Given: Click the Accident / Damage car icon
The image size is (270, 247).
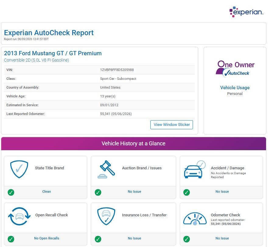Looking at the screenshot, I should [195, 169].
